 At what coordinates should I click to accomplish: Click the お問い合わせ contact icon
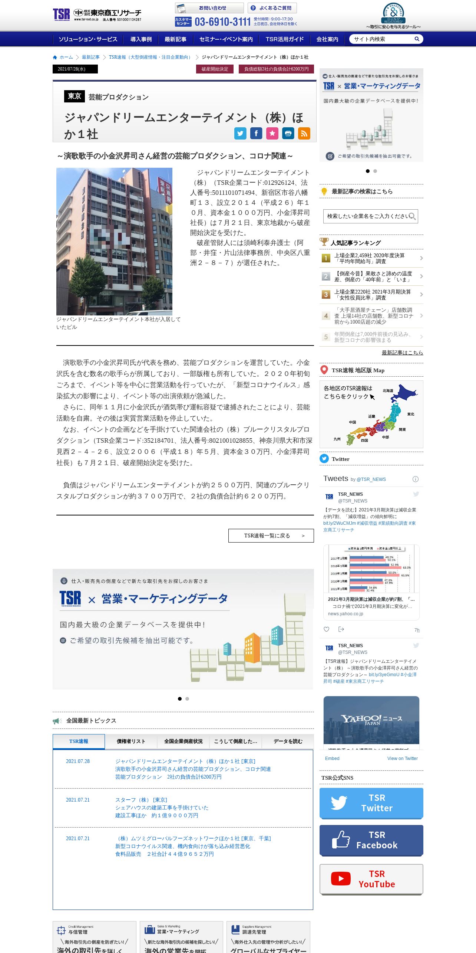(x=182, y=8)
